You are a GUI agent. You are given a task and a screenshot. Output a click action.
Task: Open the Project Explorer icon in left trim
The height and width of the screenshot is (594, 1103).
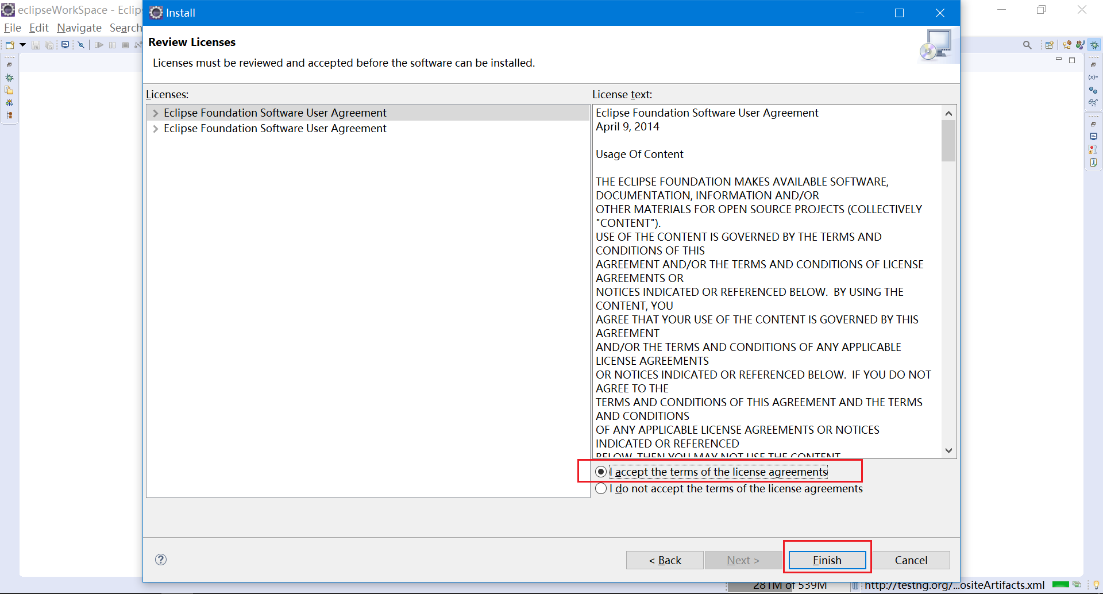pyautogui.click(x=9, y=90)
